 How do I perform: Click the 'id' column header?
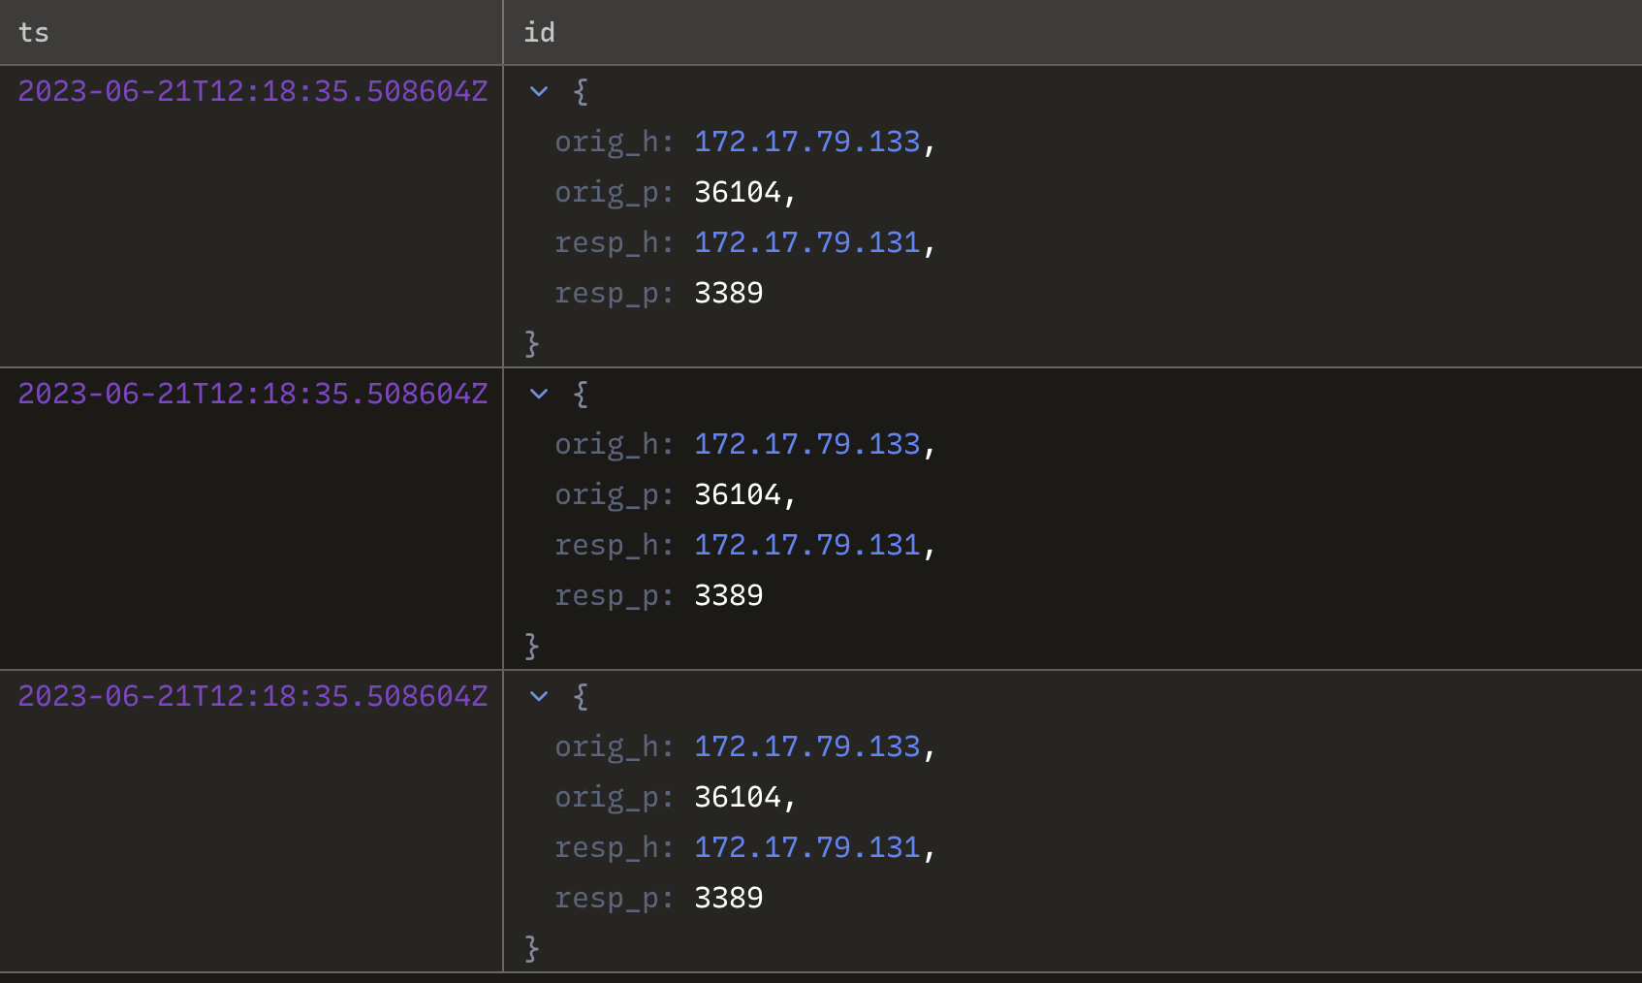coord(539,33)
